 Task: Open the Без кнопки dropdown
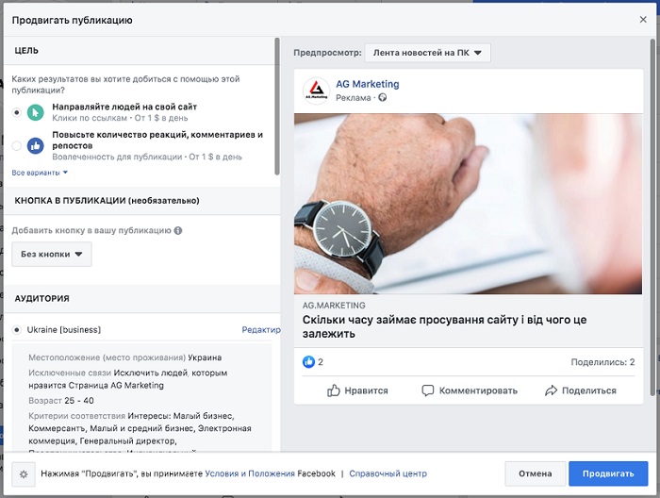click(x=52, y=254)
